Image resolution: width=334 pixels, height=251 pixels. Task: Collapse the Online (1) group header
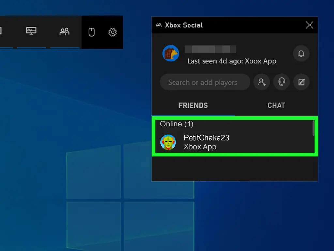click(x=176, y=124)
